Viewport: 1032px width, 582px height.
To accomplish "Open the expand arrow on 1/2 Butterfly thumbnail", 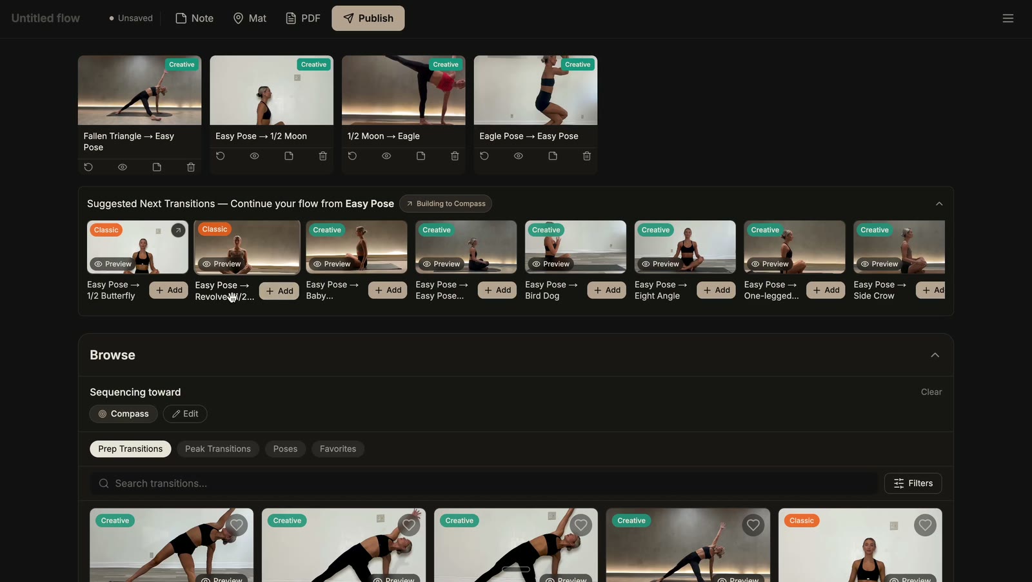I will point(178,230).
